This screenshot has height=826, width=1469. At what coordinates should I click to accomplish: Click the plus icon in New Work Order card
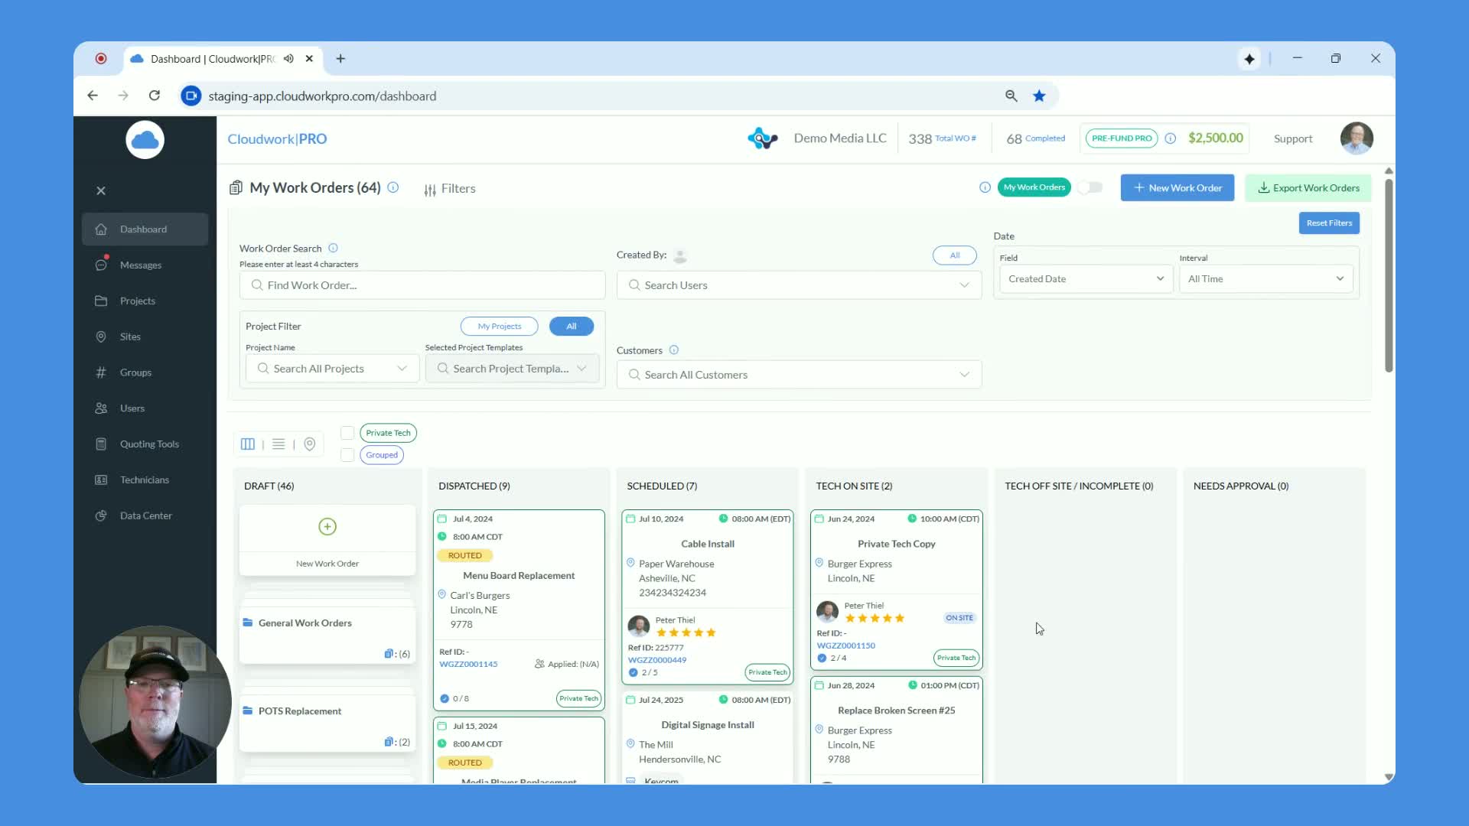click(327, 527)
